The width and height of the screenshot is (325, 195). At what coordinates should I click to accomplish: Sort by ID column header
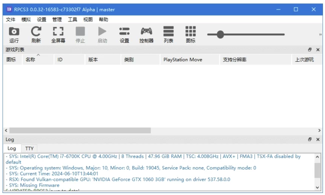(x=70, y=60)
